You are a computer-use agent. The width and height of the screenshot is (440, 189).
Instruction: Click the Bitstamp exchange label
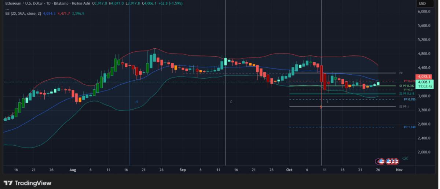pos(61,3)
